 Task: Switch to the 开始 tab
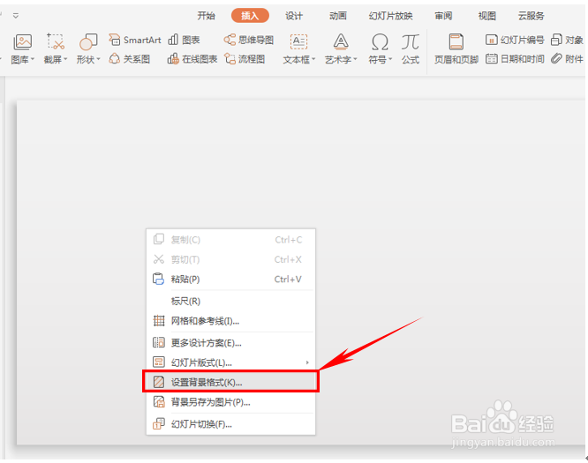[206, 16]
